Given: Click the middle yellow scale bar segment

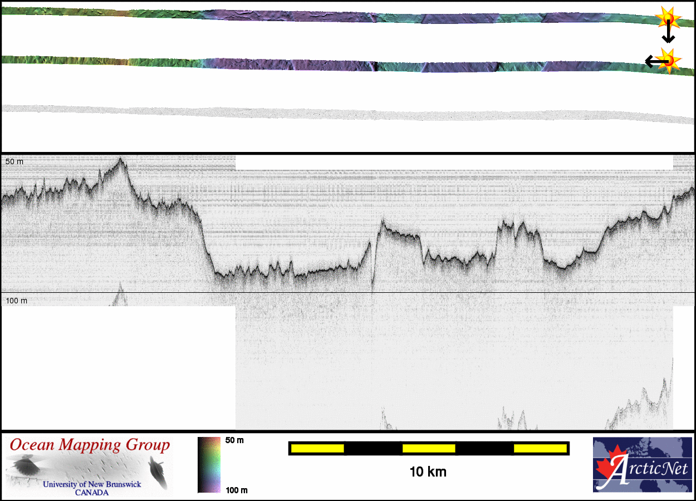Looking at the screenshot, I should coord(428,448).
